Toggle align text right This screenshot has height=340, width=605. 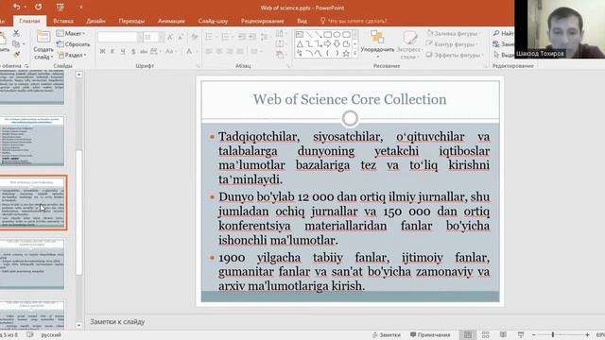pos(230,51)
